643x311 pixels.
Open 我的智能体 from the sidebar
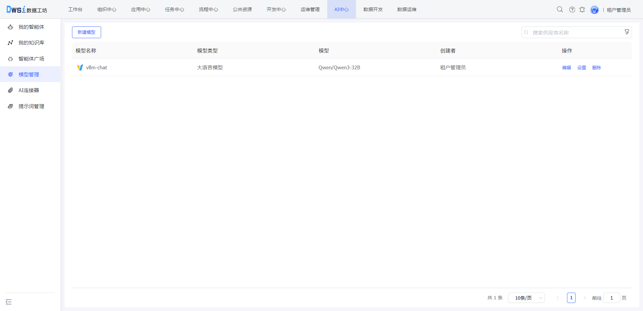(x=31, y=27)
